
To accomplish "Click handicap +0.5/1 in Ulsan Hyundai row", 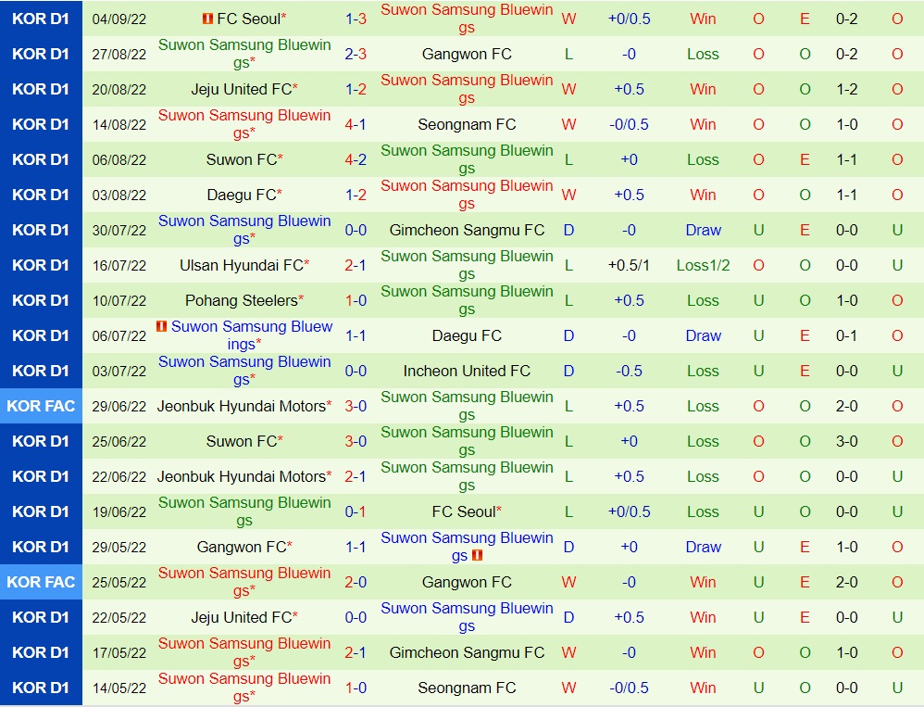I will tap(629, 265).
